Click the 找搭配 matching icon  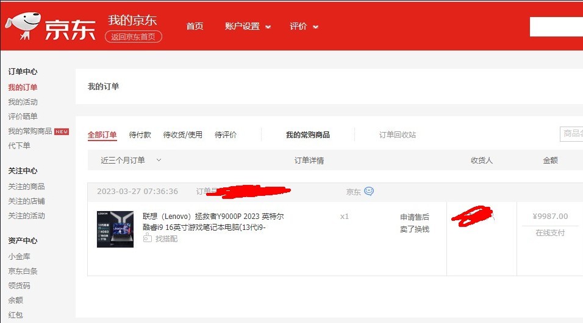tap(148, 238)
